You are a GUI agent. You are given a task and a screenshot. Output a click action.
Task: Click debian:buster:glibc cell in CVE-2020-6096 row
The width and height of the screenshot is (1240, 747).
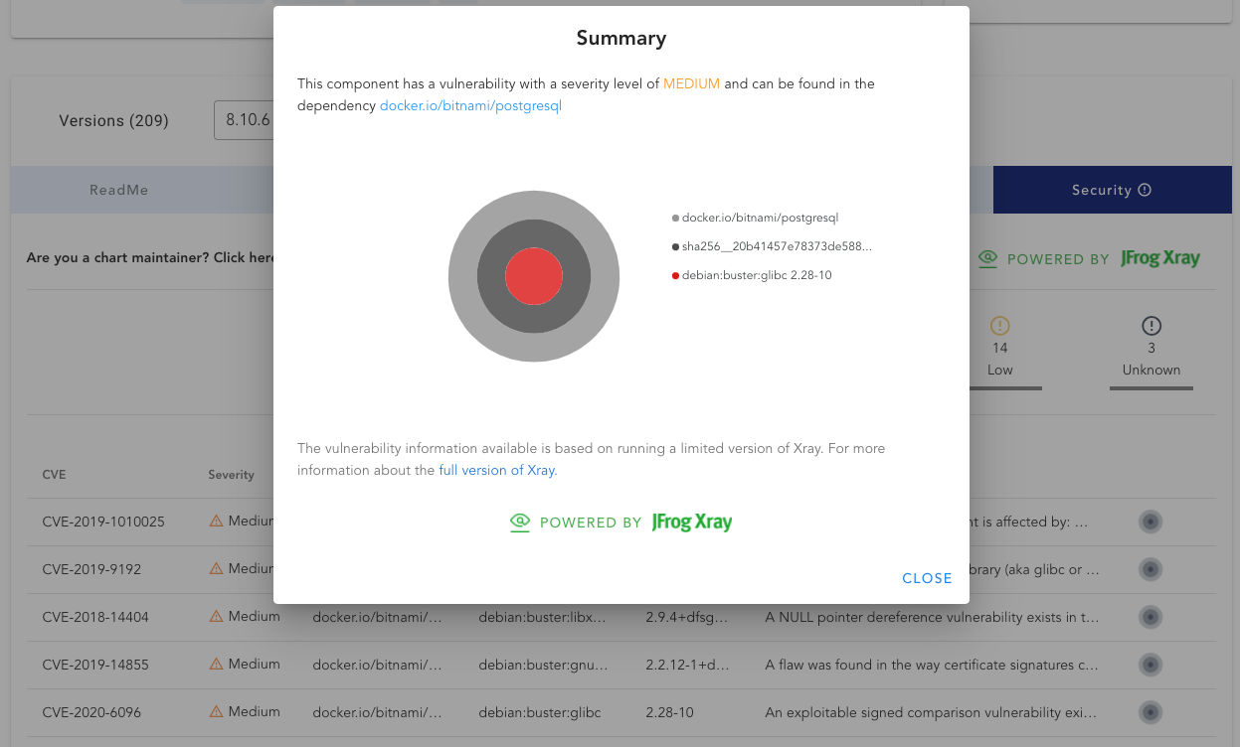pos(540,712)
